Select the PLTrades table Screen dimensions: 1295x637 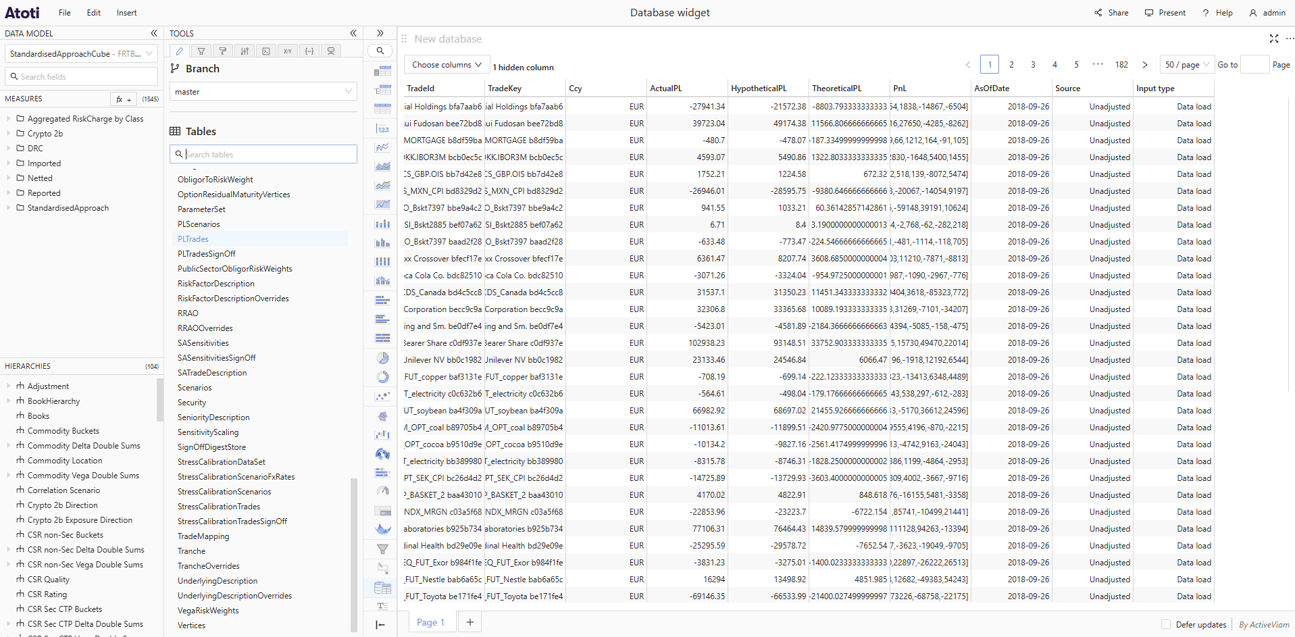click(x=193, y=239)
